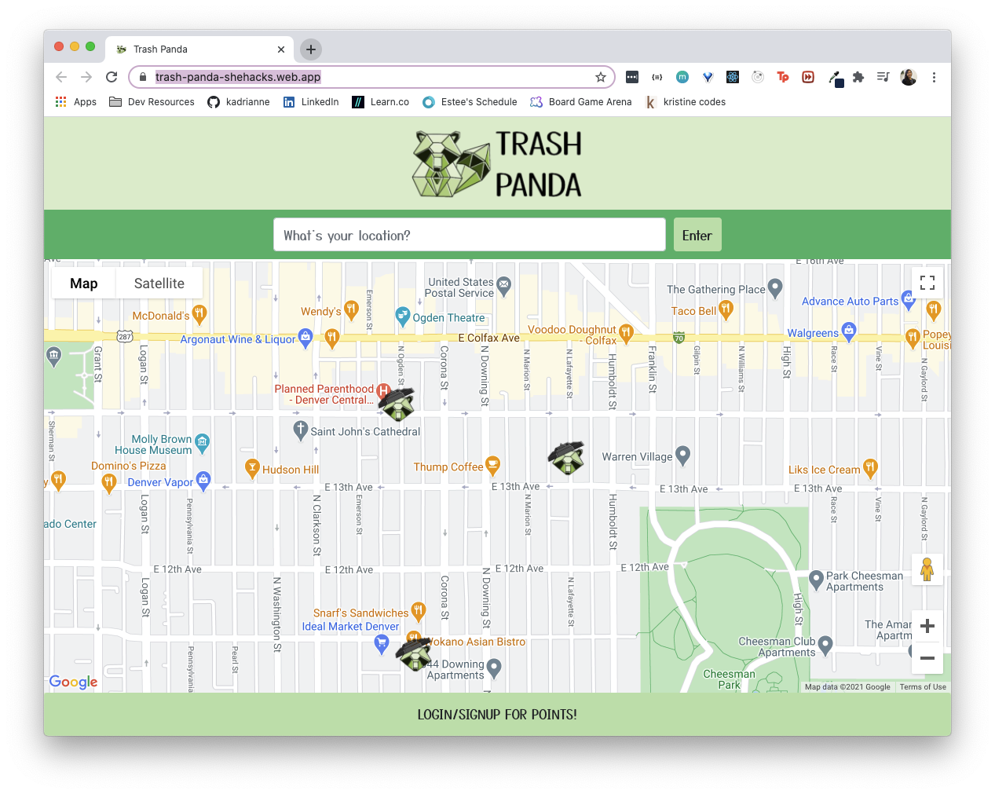Click the Hudson Hill map pin
Image resolution: width=995 pixels, height=794 pixels.
tap(252, 469)
